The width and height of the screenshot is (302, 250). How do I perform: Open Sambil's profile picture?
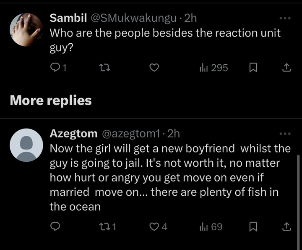coord(26,30)
